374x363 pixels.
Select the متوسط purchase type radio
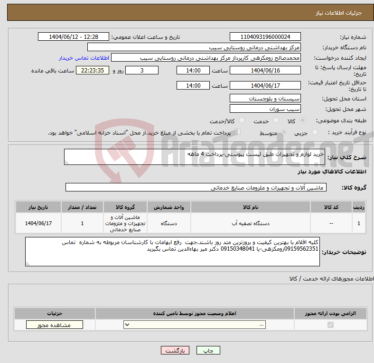click(x=284, y=132)
